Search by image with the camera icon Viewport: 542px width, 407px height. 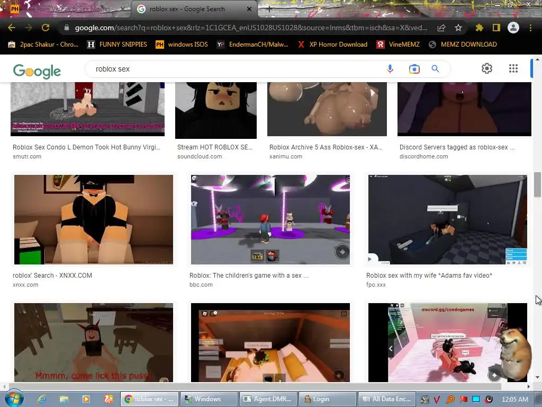tap(414, 69)
